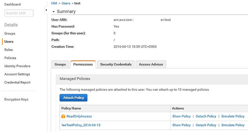248x132 pixels.
Task: Open Roles in the sidebar
Action: [9, 50]
